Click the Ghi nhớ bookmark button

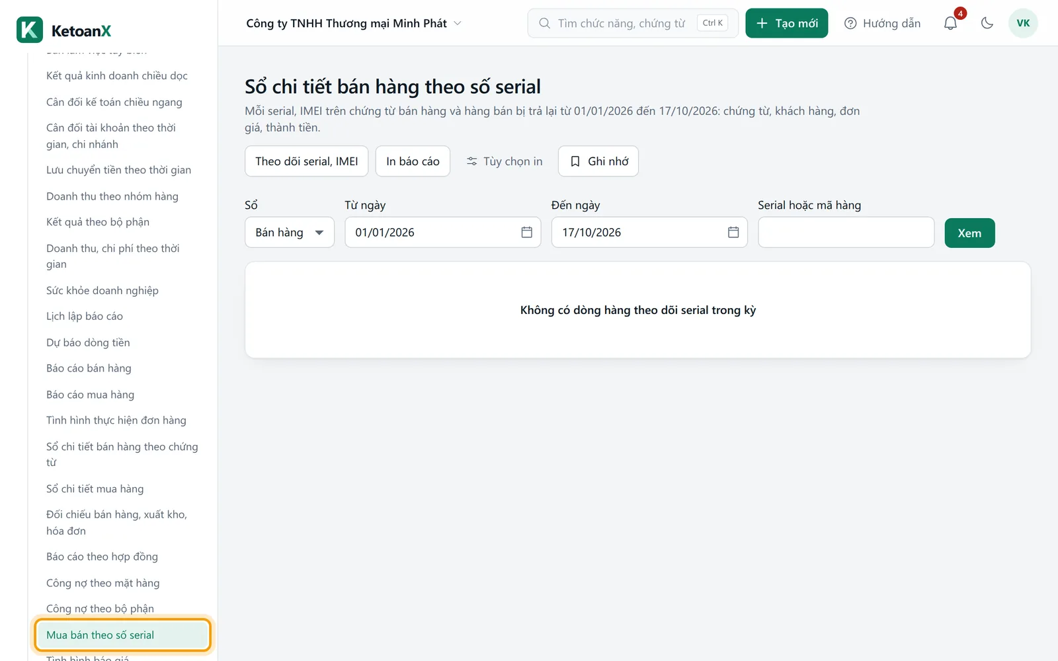coord(598,161)
